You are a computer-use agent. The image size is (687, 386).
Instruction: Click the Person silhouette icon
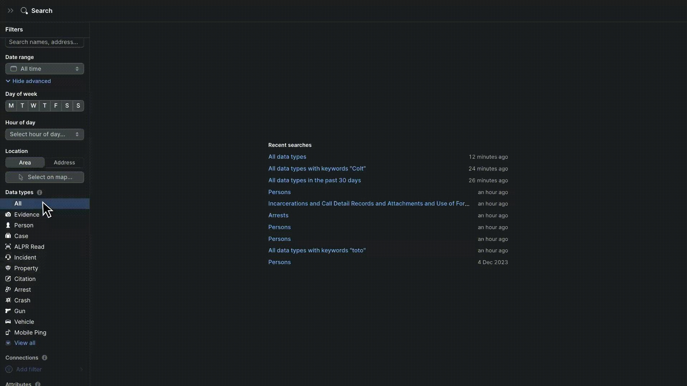pos(8,225)
